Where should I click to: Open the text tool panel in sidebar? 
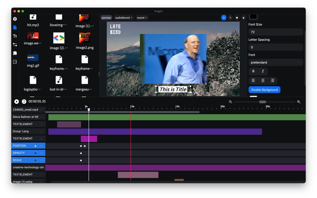tap(15, 36)
